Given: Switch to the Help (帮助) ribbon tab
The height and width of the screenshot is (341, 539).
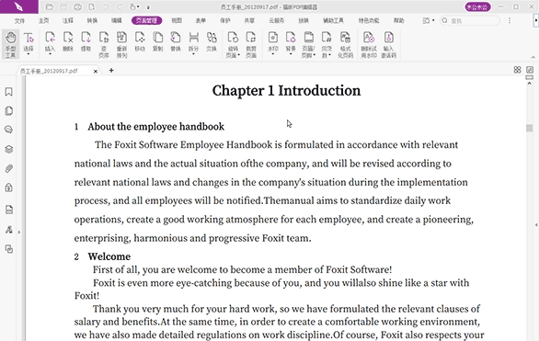Looking at the screenshot, I should pos(399,20).
